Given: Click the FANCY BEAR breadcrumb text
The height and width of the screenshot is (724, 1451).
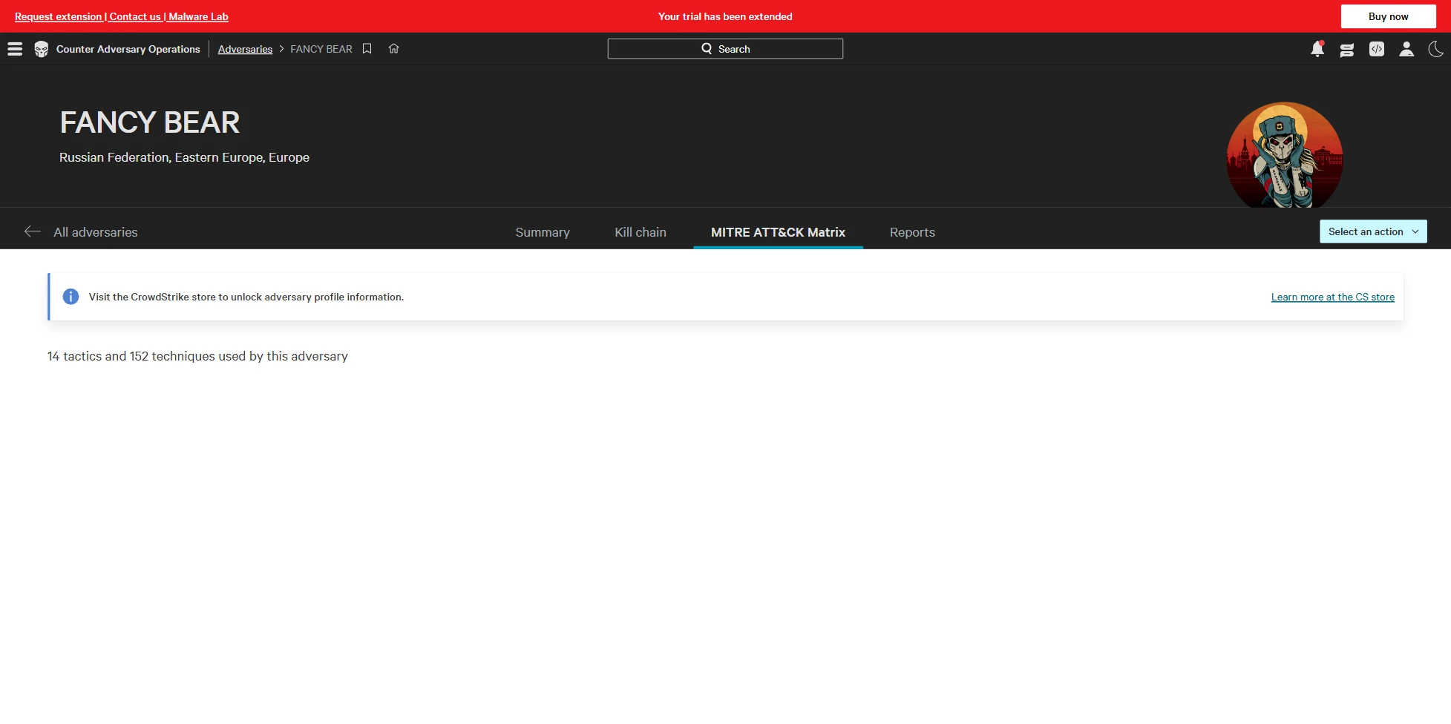Looking at the screenshot, I should click(321, 49).
